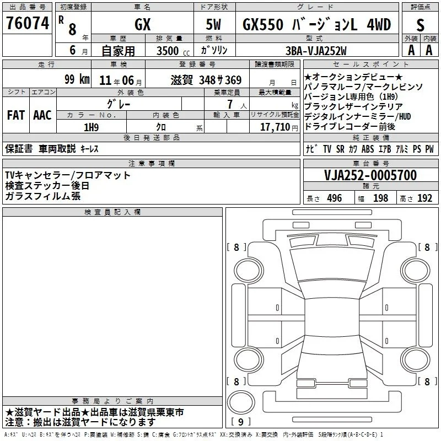Click the spare tire circle above "[9]"

click(x=241, y=402)
